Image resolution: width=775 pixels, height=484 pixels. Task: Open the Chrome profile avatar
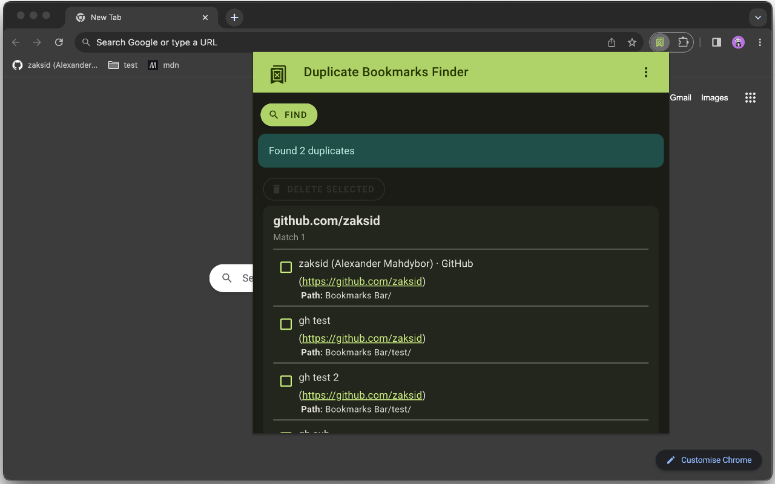(738, 42)
